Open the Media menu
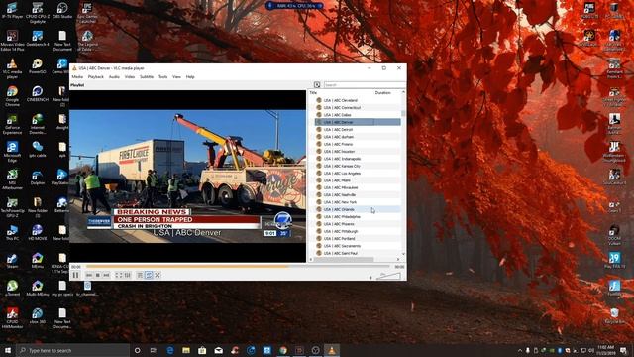634x357 pixels. (x=77, y=77)
